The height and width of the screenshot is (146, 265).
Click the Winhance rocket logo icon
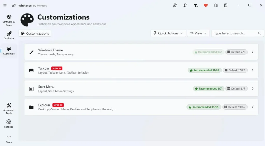14,6
